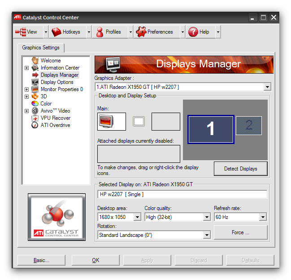The image size is (291, 280).
Task: Click the attached disabled displays box
Action: pyautogui.click(x=139, y=154)
